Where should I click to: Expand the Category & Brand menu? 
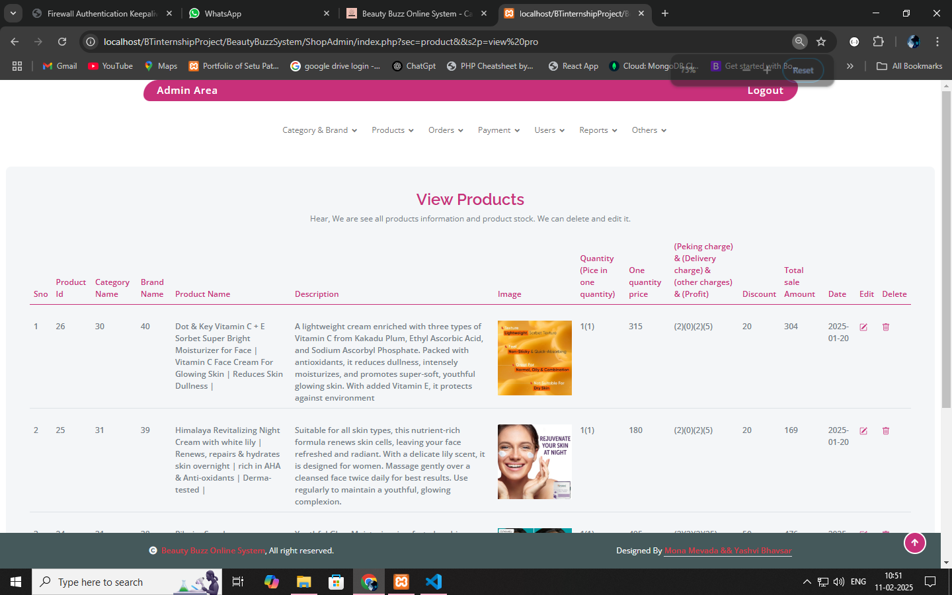pos(319,130)
